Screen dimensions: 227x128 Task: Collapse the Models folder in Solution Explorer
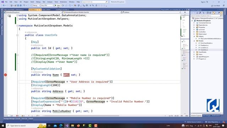point(194,41)
